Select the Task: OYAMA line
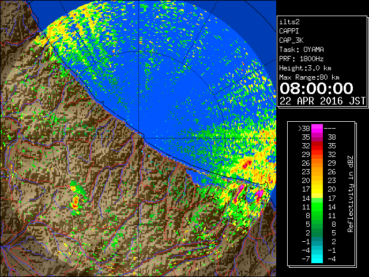 [302, 50]
